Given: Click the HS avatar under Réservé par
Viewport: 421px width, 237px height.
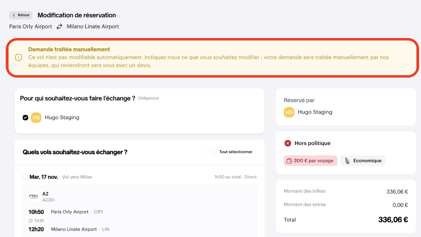Looking at the screenshot, I should (x=289, y=112).
